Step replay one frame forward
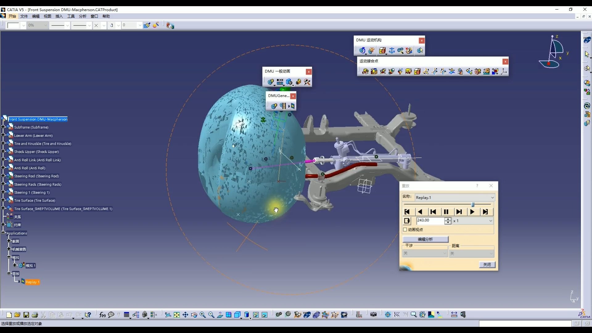This screenshot has height=333, width=592. 459,212
